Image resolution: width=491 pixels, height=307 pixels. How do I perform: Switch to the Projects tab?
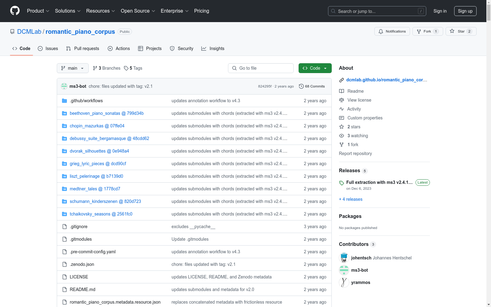(x=150, y=49)
